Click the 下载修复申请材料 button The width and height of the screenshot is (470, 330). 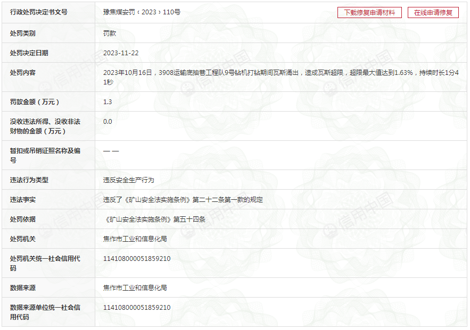(x=369, y=13)
